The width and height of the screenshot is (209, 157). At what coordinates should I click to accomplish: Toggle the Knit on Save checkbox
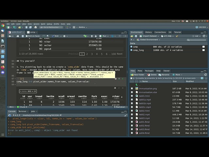(x=26, y=36)
